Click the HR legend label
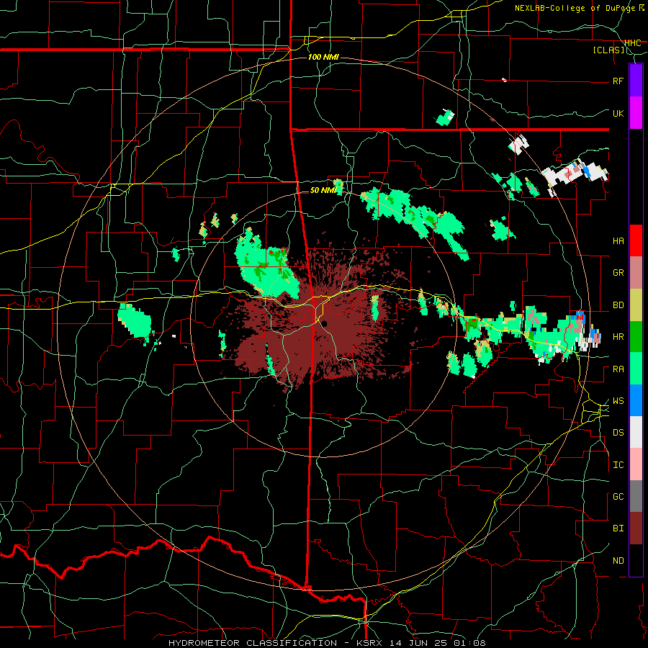The image size is (648, 648). (x=618, y=337)
